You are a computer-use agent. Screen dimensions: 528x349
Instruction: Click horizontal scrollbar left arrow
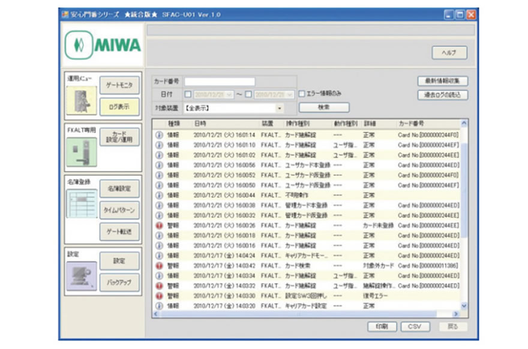coord(156,314)
